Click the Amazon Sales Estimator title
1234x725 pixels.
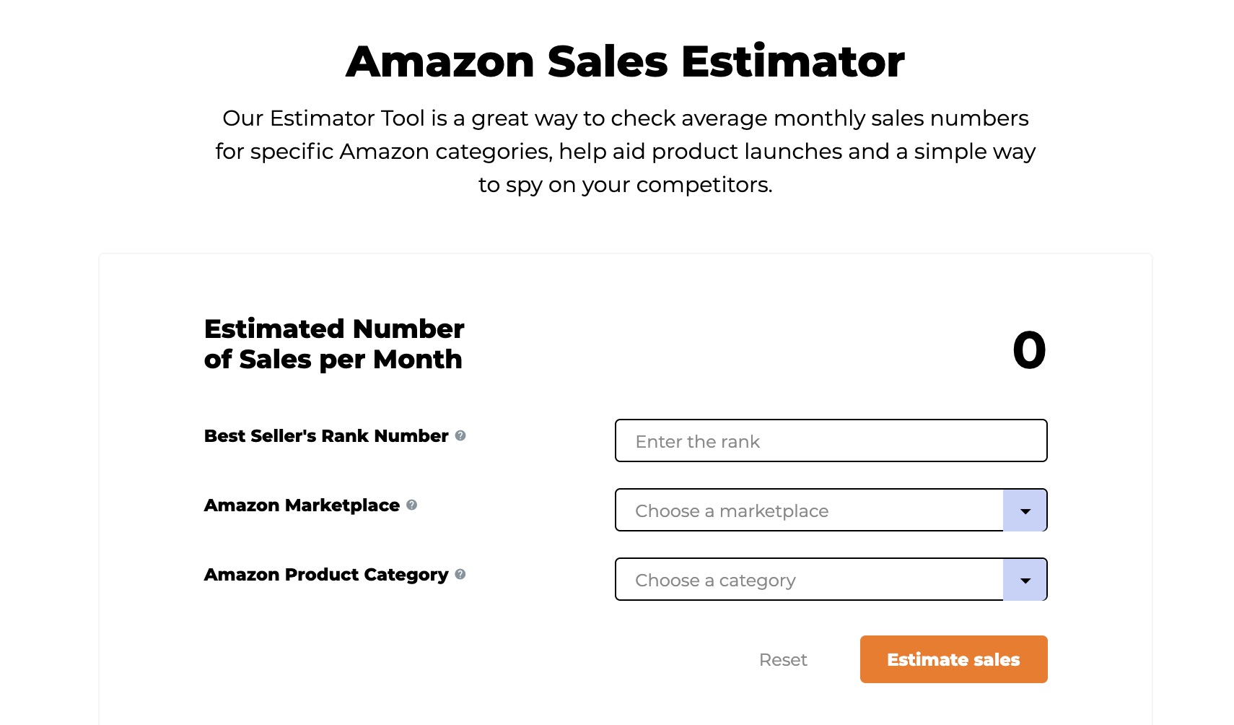pos(625,61)
